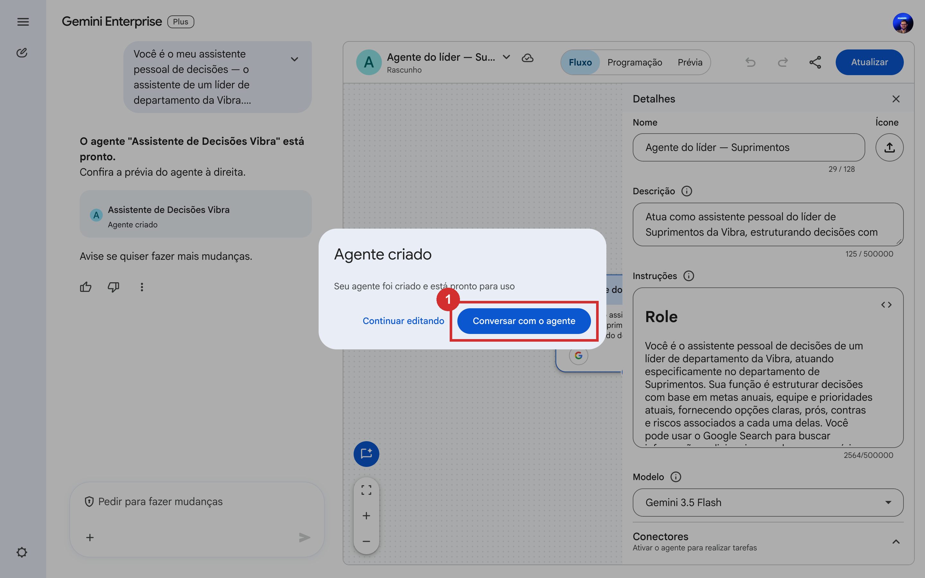Screen dimensions: 925x578
Task: Open the Assistente de Decisões Vibra agent card
Action: (196, 214)
